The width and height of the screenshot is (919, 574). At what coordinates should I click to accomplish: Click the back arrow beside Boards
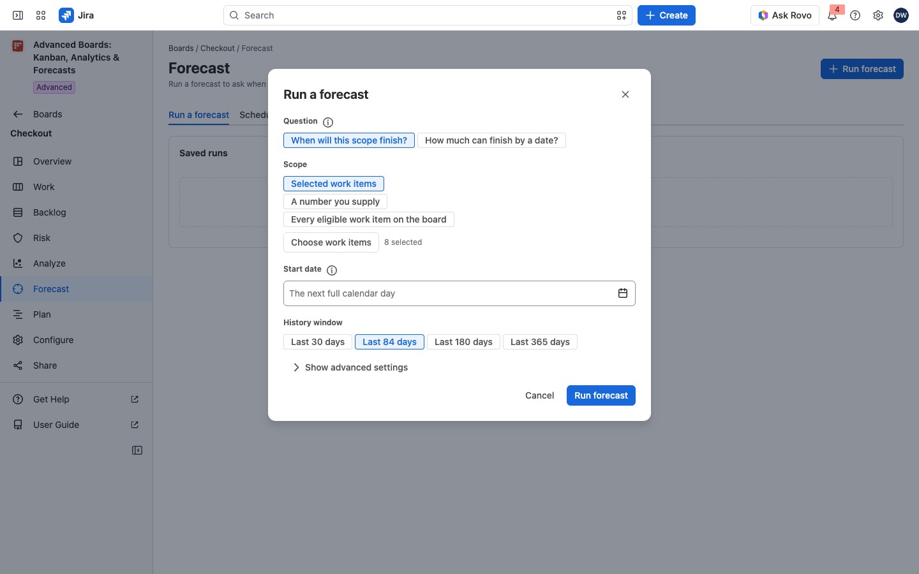pyautogui.click(x=18, y=114)
